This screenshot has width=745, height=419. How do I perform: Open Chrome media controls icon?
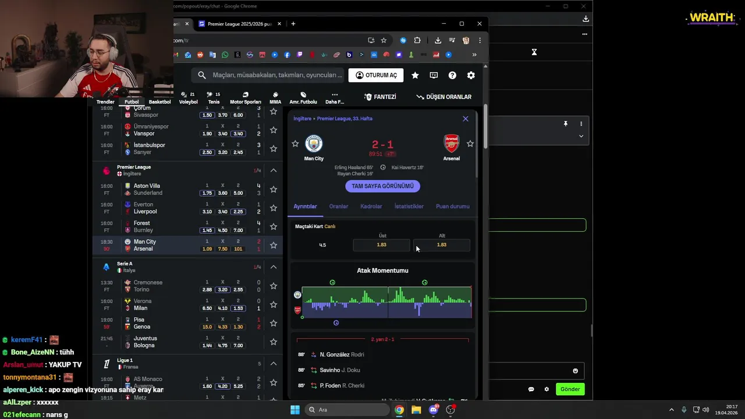[452, 40]
